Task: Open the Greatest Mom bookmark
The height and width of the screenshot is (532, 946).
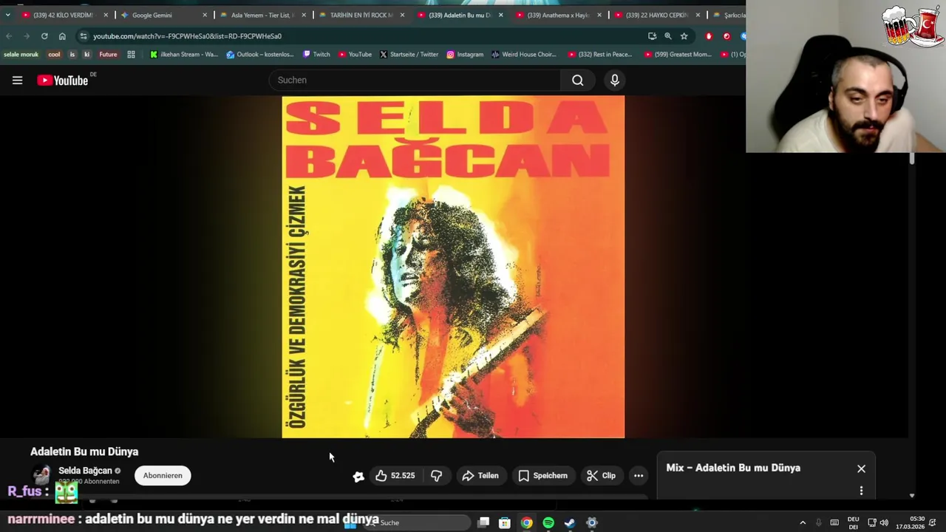Action: 678,55
